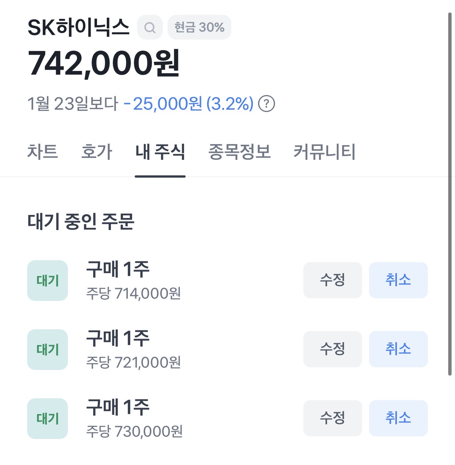
Task: Edit the 721,000원 pending order
Action: point(332,349)
